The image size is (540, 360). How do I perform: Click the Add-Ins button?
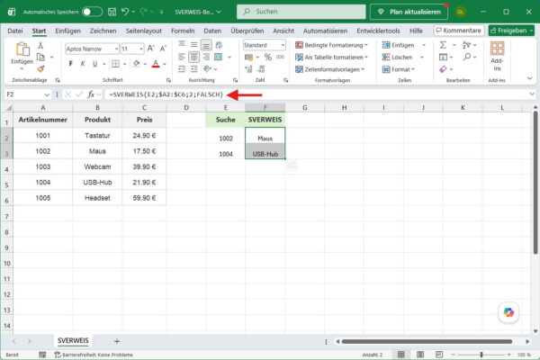click(497, 57)
